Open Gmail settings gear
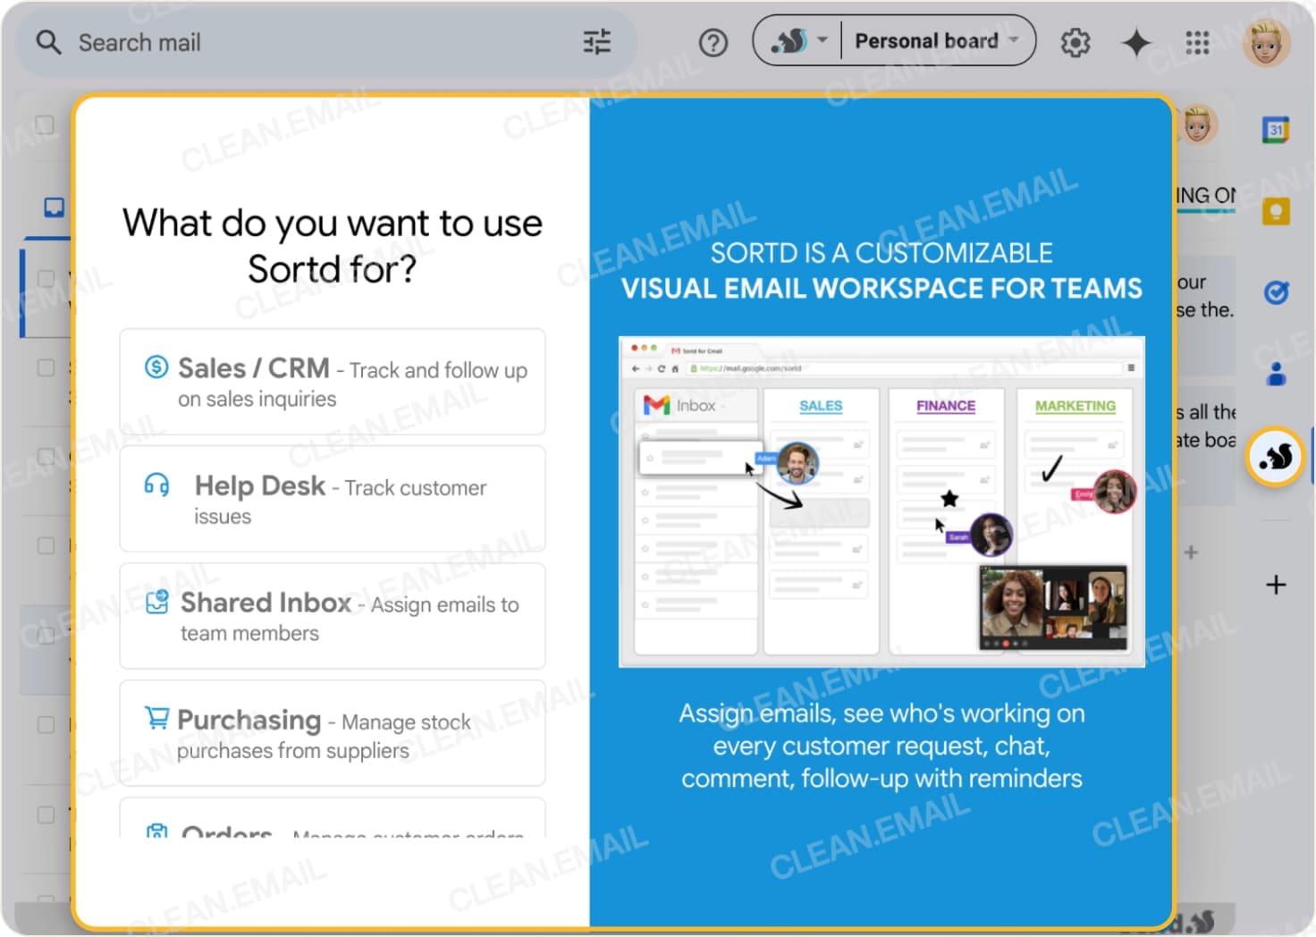 point(1076,42)
